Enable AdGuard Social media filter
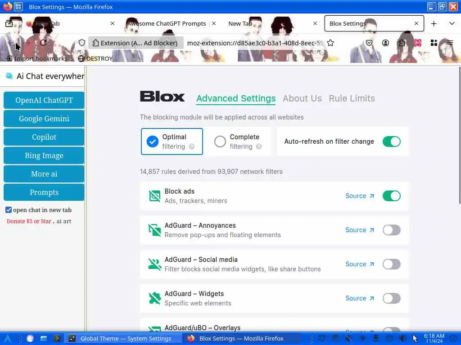 [x=391, y=264]
